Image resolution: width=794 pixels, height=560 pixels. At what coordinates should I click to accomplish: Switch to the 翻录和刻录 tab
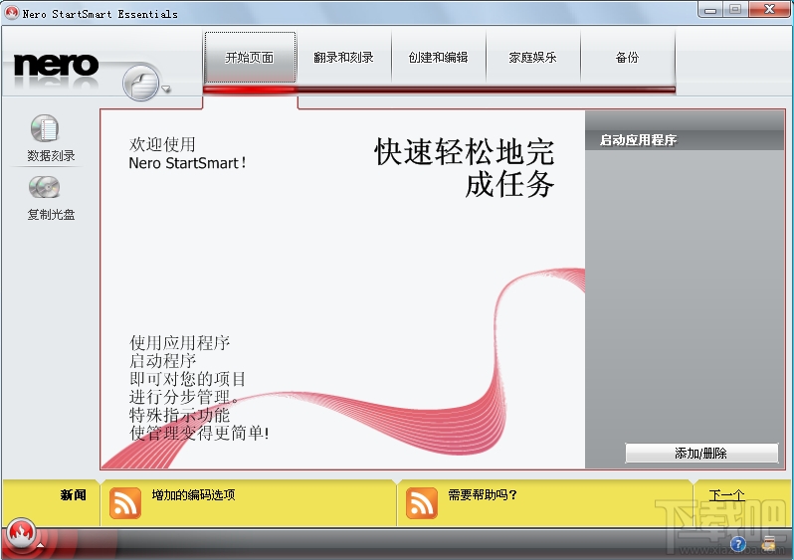[344, 58]
